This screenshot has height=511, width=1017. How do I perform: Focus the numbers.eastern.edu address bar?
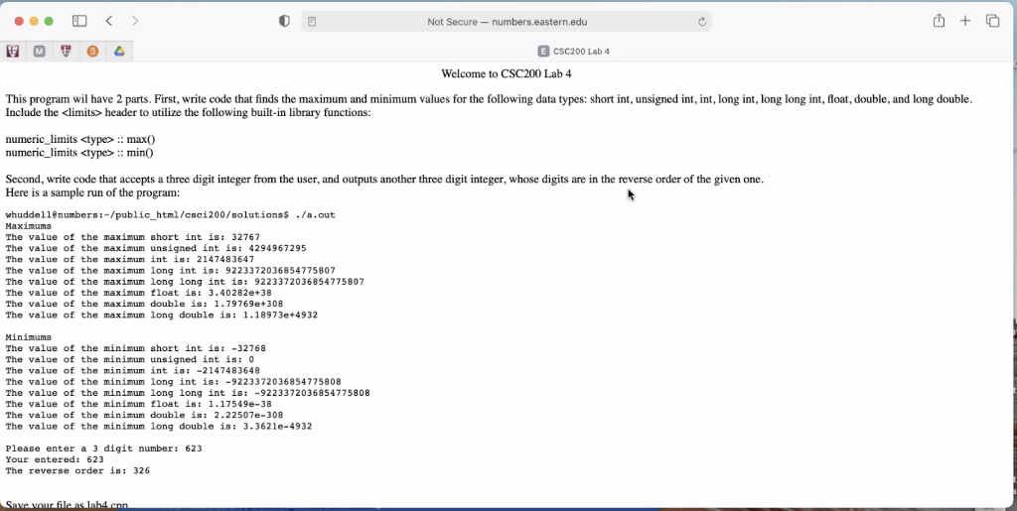[507, 22]
